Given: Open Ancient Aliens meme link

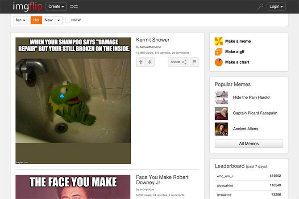Looking at the screenshot, I should coord(245,129).
